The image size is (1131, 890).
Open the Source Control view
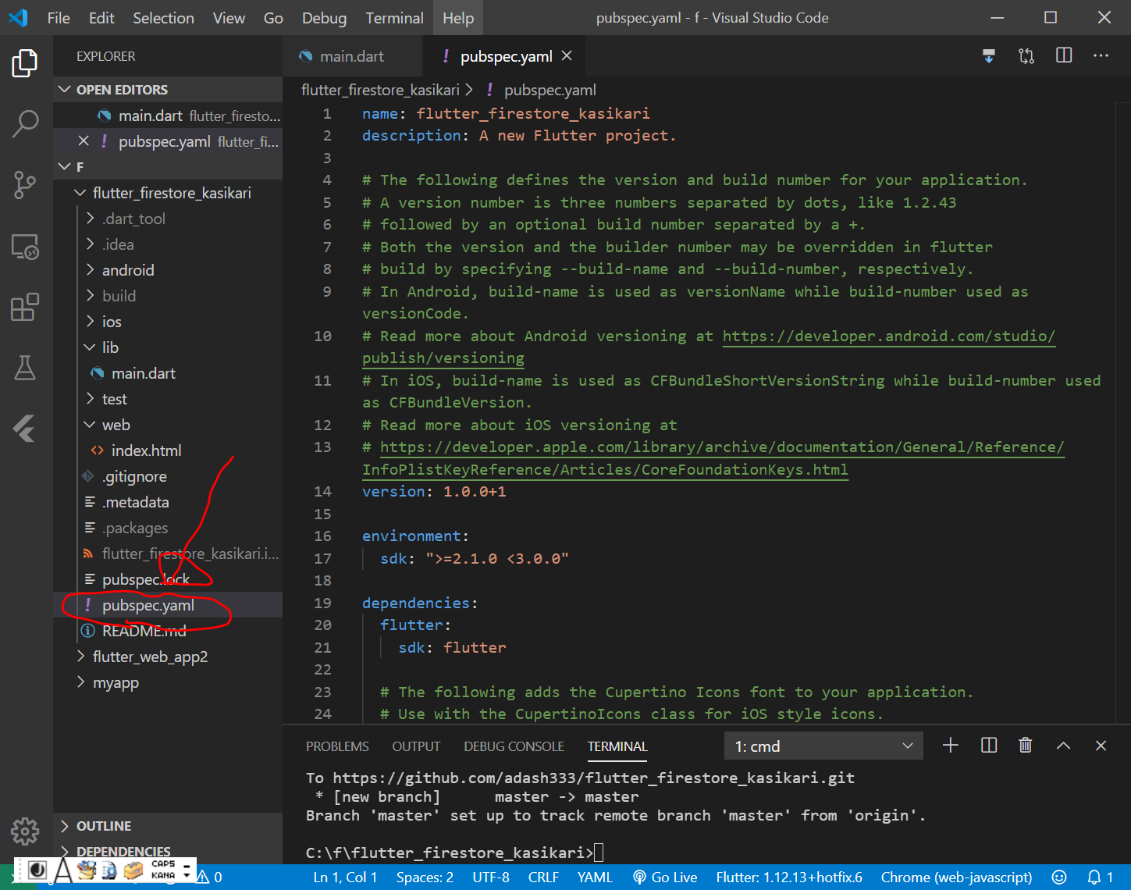coord(25,185)
